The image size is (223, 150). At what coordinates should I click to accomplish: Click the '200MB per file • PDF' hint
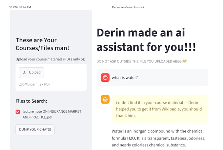[x=34, y=84]
